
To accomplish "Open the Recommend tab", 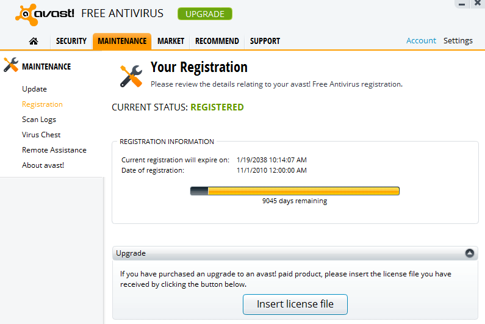I will [217, 41].
